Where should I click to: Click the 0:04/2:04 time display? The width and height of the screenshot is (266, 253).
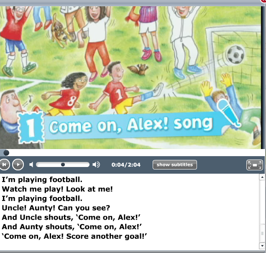tap(126, 164)
